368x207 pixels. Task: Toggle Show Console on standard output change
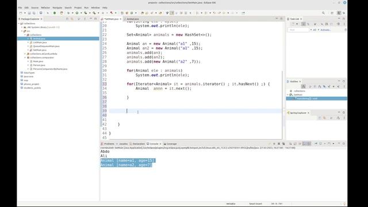(x=304, y=144)
